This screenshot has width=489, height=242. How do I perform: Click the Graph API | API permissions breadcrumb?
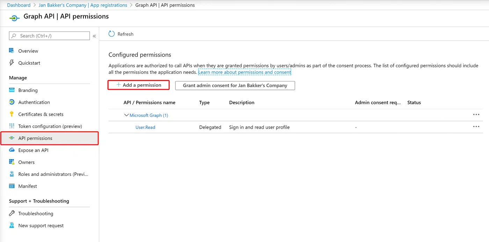pos(165,5)
